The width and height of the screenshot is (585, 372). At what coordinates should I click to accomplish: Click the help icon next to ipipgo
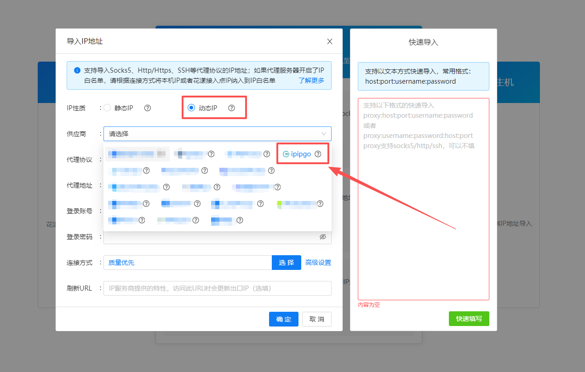[318, 154]
